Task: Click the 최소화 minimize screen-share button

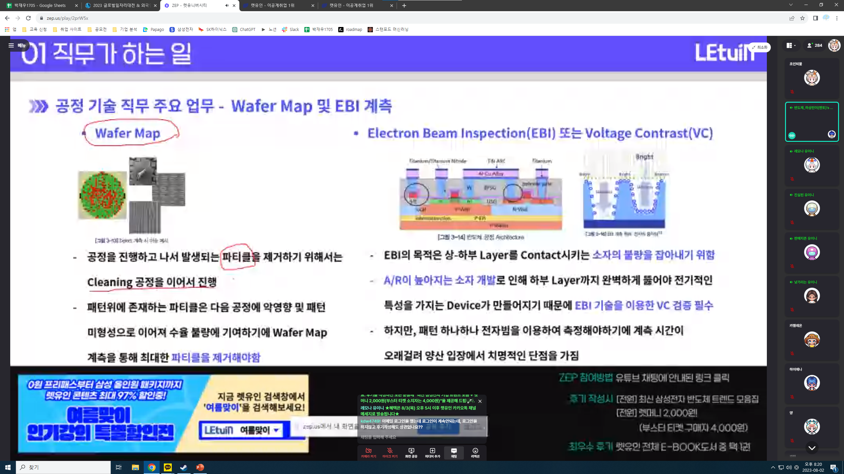Action: [x=759, y=47]
